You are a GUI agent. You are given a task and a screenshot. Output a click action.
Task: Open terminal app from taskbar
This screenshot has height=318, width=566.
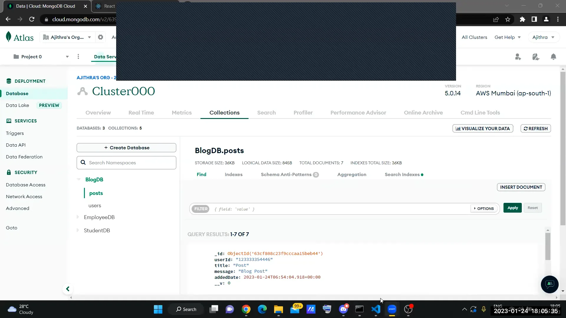pyautogui.click(x=359, y=309)
